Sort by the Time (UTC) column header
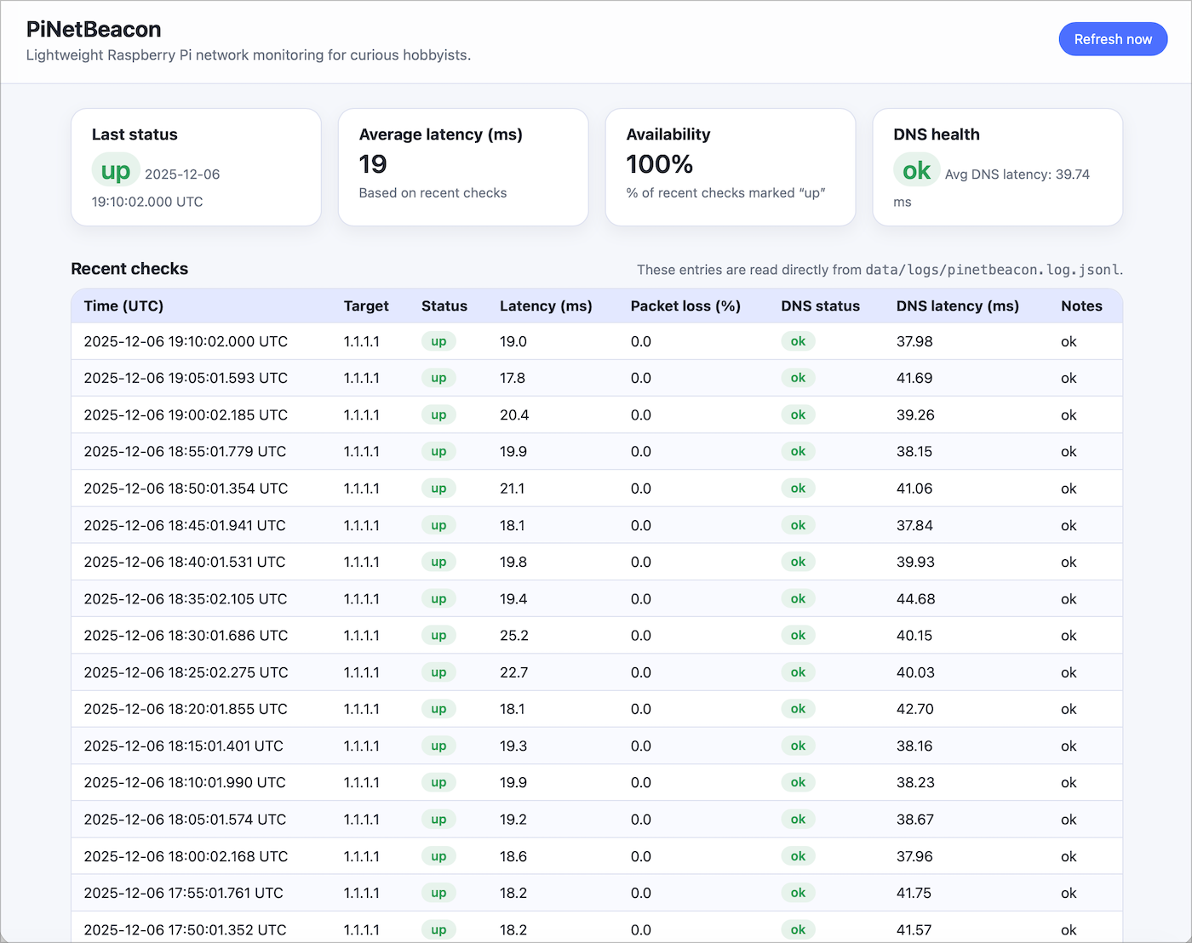The height and width of the screenshot is (943, 1192). point(123,306)
